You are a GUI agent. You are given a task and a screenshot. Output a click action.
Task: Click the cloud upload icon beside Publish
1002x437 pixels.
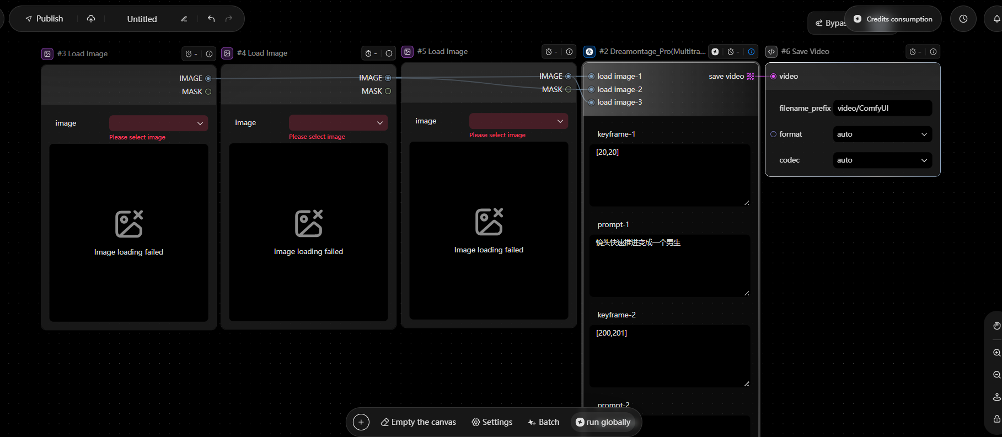[91, 19]
